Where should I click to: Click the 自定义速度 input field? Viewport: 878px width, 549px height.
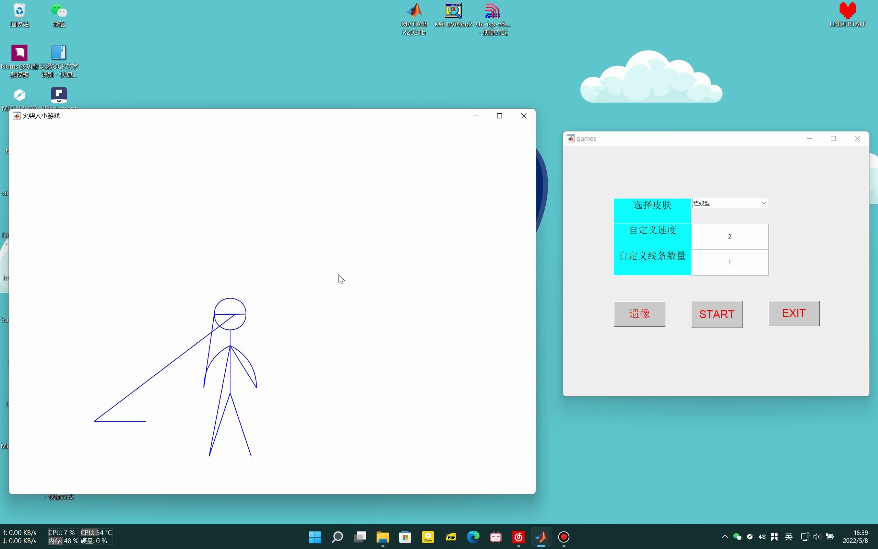pos(729,237)
